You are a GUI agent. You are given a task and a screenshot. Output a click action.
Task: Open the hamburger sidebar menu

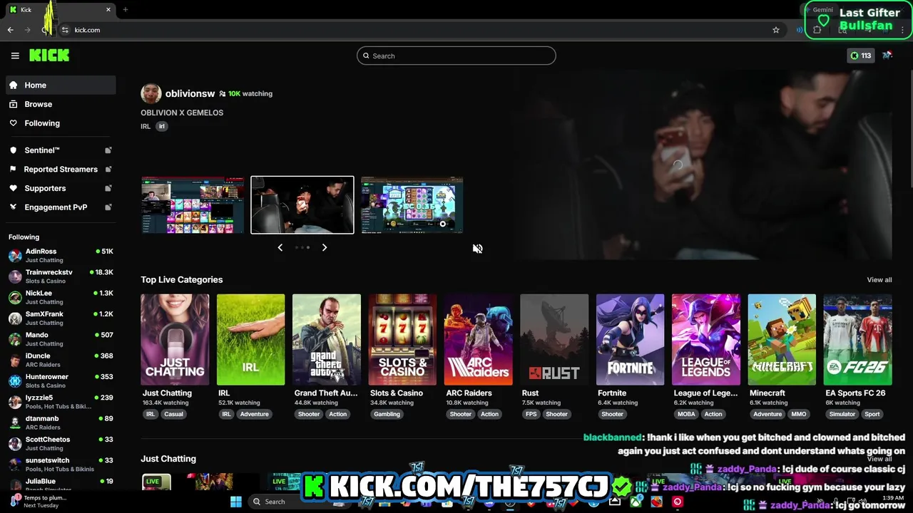15,56
